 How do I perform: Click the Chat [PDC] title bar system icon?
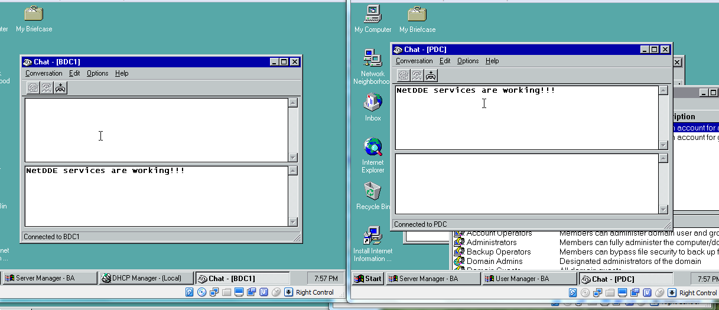398,50
